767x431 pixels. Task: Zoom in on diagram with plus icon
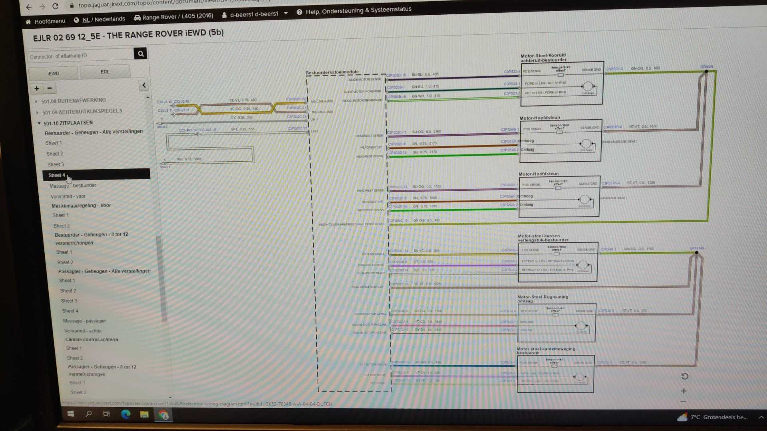(x=684, y=391)
